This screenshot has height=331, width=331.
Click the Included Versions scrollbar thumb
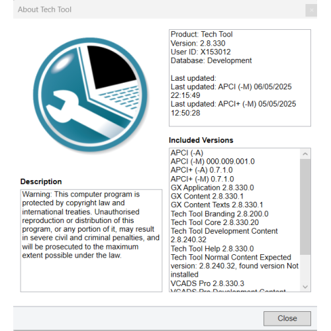tap(305, 207)
